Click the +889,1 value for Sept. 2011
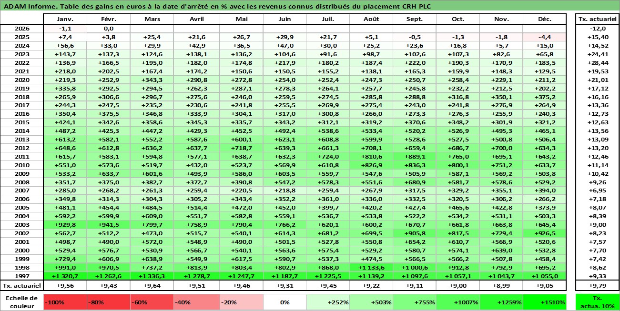The height and width of the screenshot is (311, 620). click(x=415, y=156)
